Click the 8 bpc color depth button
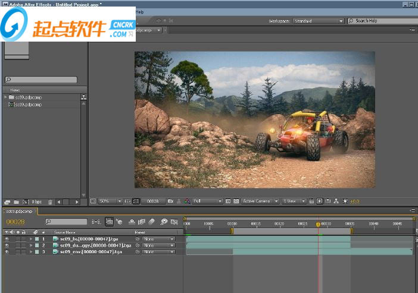418x293 pixels. [36, 202]
